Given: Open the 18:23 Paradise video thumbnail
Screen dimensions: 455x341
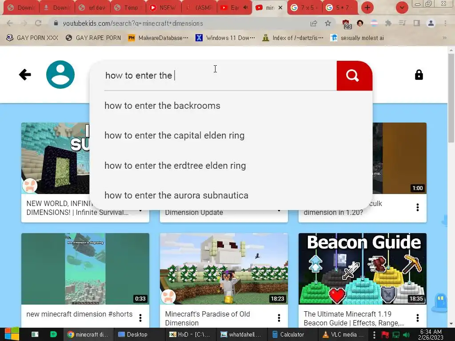Looking at the screenshot, I should (x=224, y=269).
